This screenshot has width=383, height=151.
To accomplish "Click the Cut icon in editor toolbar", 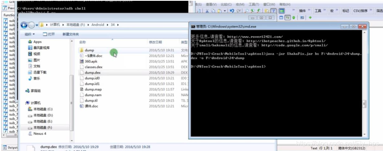I will [207, 11].
